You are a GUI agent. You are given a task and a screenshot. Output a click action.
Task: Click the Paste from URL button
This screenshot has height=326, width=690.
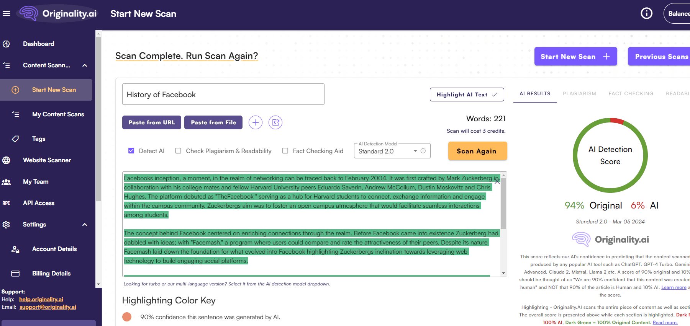(152, 122)
